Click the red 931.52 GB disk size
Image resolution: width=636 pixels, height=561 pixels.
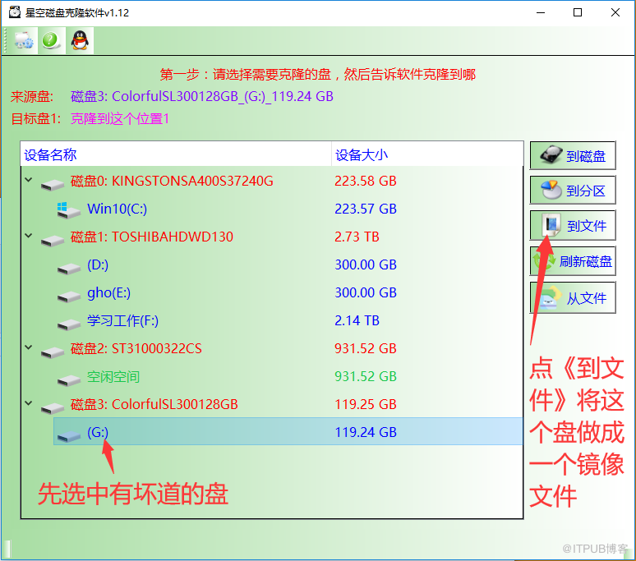click(366, 348)
